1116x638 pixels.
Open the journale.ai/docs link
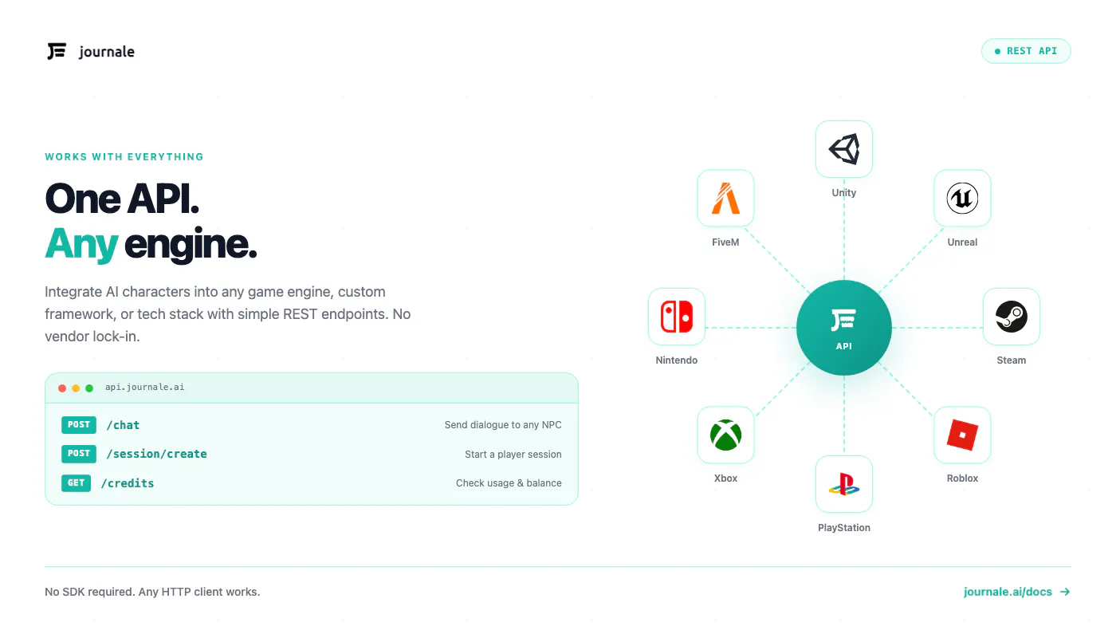click(x=1008, y=592)
